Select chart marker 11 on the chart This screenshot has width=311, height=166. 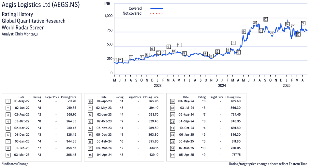pyautogui.click(x=179, y=45)
